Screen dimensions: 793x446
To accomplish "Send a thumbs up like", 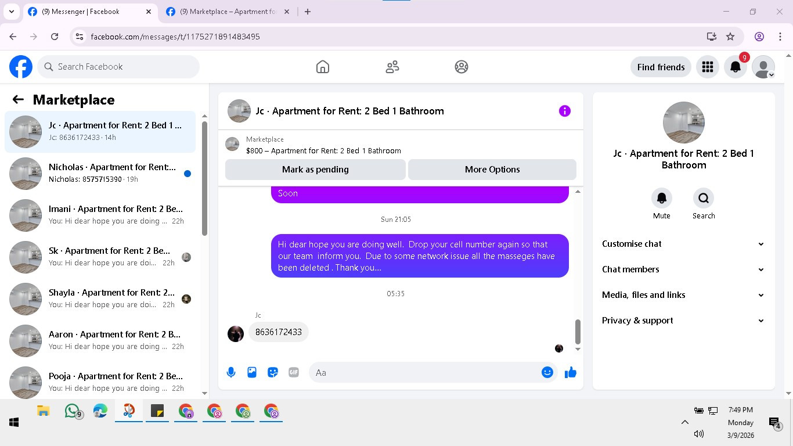I will pyautogui.click(x=571, y=373).
